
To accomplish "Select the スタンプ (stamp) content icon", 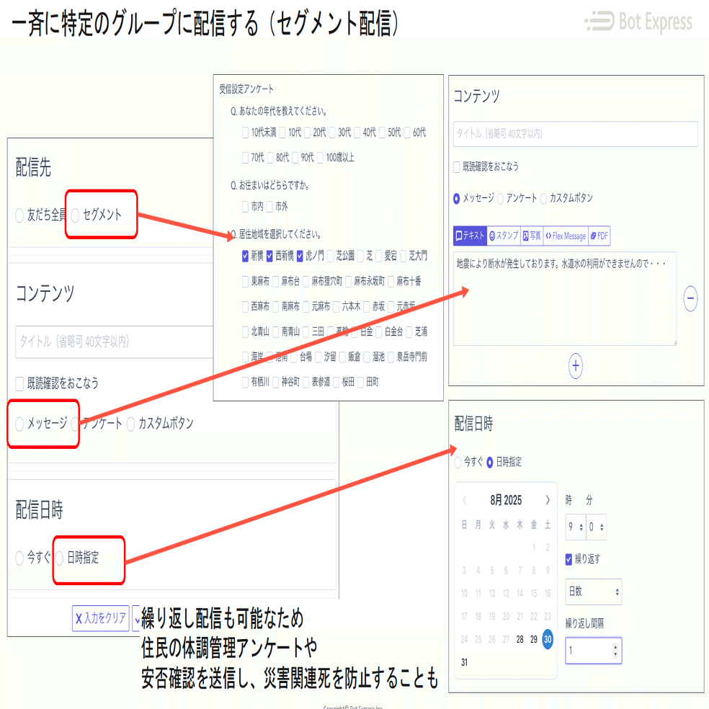I will (x=503, y=236).
